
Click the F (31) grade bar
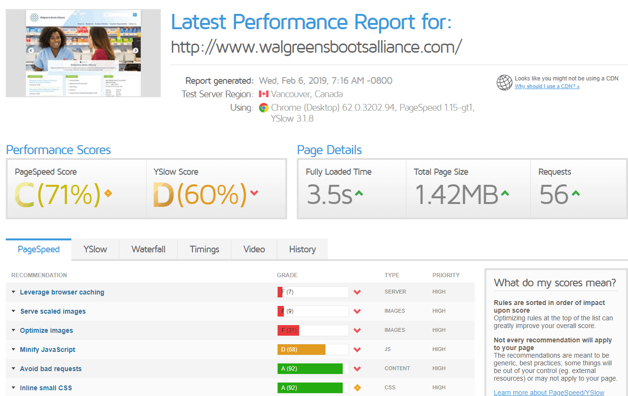[x=313, y=330]
